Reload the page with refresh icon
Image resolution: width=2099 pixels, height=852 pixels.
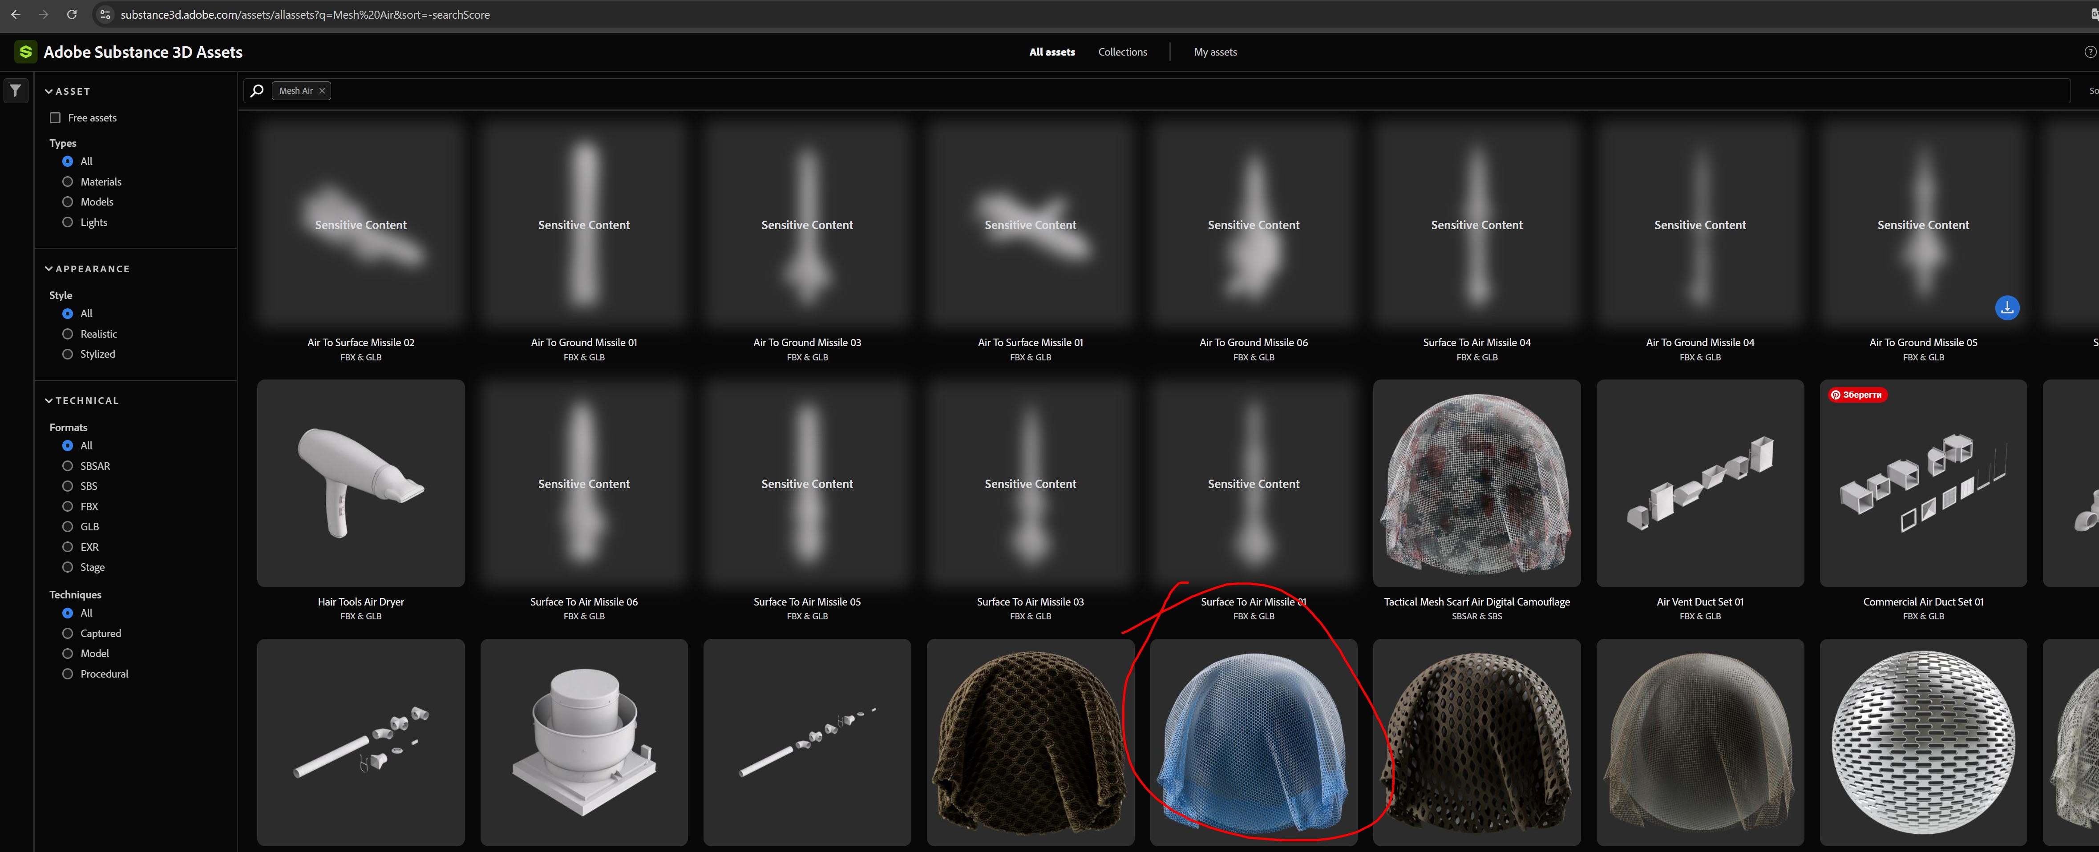tap(72, 15)
